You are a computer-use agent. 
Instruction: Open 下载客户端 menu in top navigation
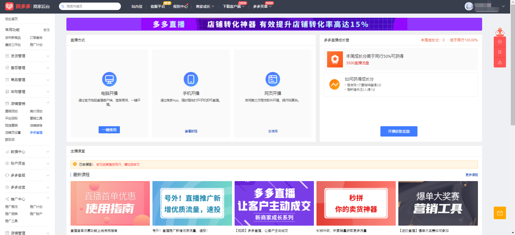tap(234, 6)
